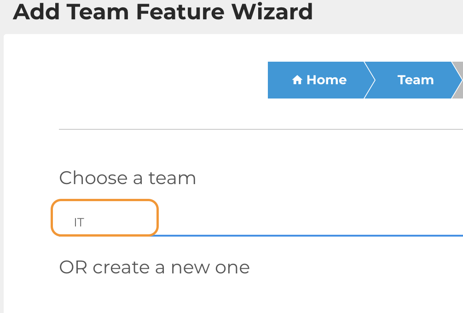
Task: Click the chevron separator between Home and Team
Action: click(369, 80)
